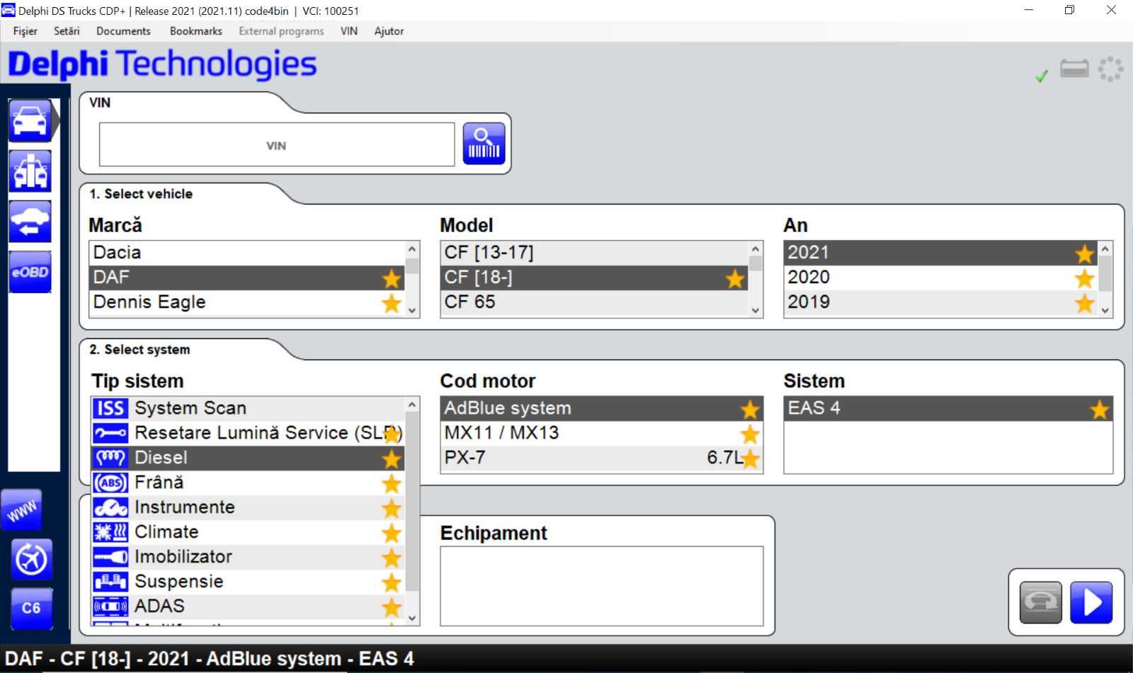Click the An list scrollbar thumb
Screen dimensions: 1133x673
pyautogui.click(x=1105, y=274)
